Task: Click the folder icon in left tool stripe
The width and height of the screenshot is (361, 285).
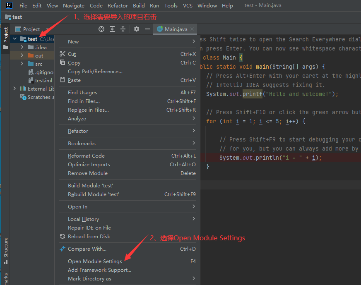Action: pos(5,47)
